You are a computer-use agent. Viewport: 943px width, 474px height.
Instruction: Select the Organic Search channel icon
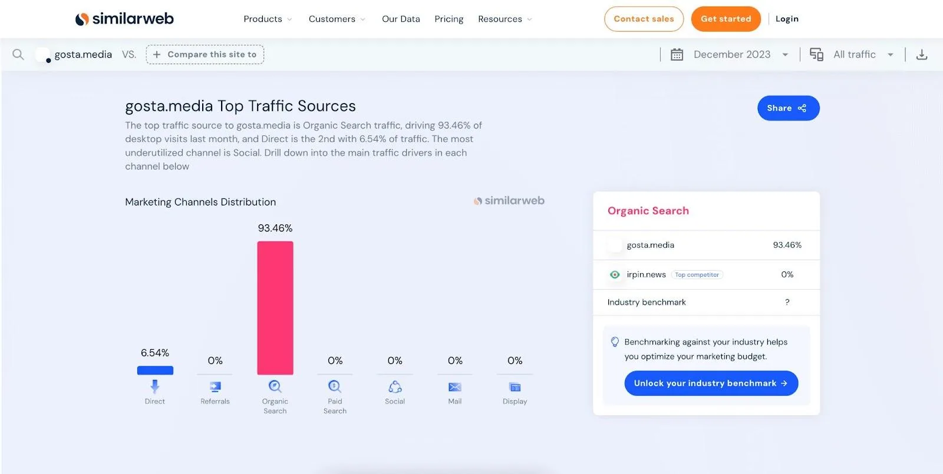pyautogui.click(x=275, y=386)
